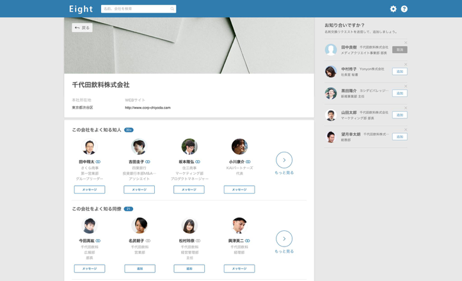
Task: Click the link icon next to 小川康介
Action: pyautogui.click(x=248, y=161)
